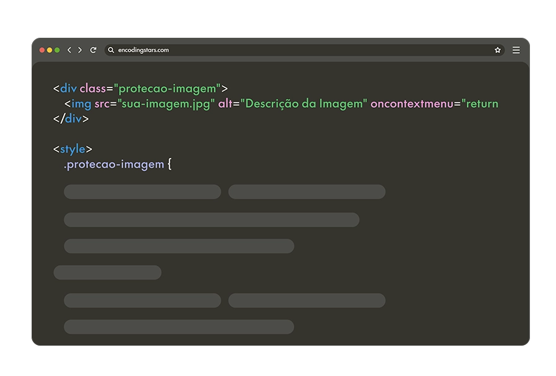Click the opening div tag name
This screenshot has height=376, width=556.
click(68, 88)
